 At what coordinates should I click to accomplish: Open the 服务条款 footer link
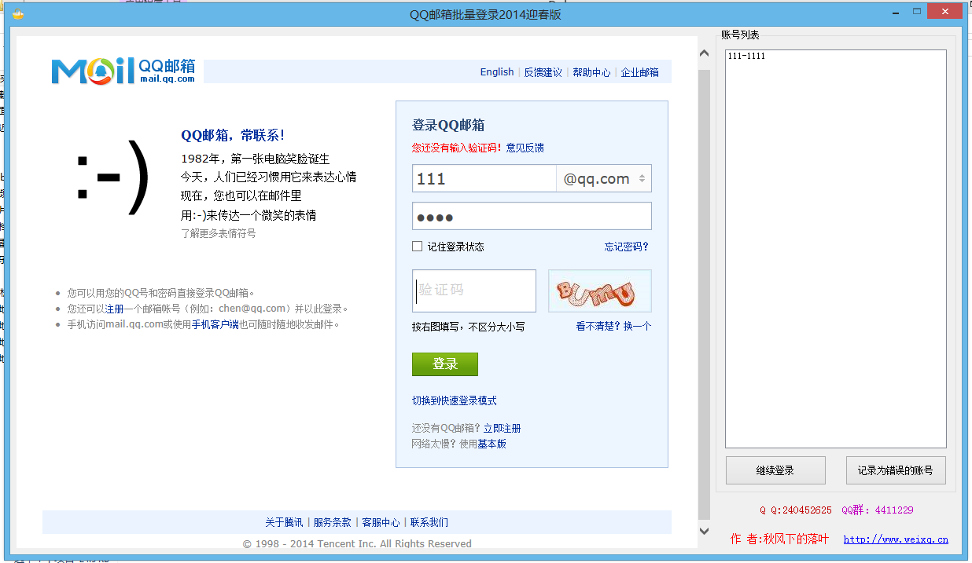coord(333,522)
